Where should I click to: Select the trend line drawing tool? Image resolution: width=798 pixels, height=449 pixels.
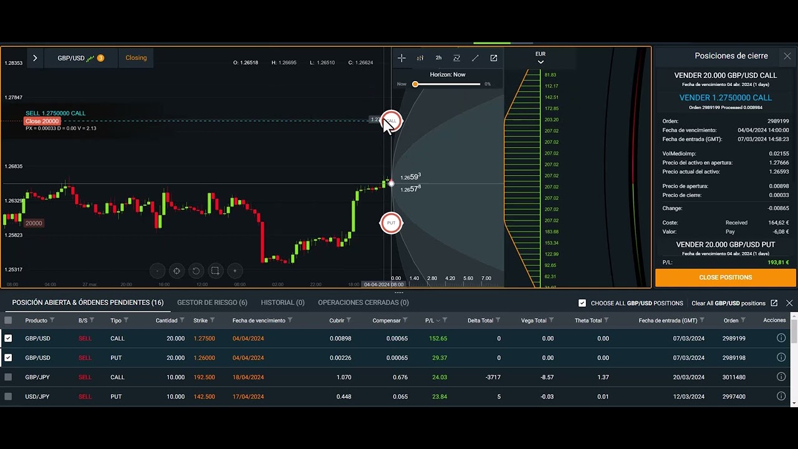click(475, 58)
